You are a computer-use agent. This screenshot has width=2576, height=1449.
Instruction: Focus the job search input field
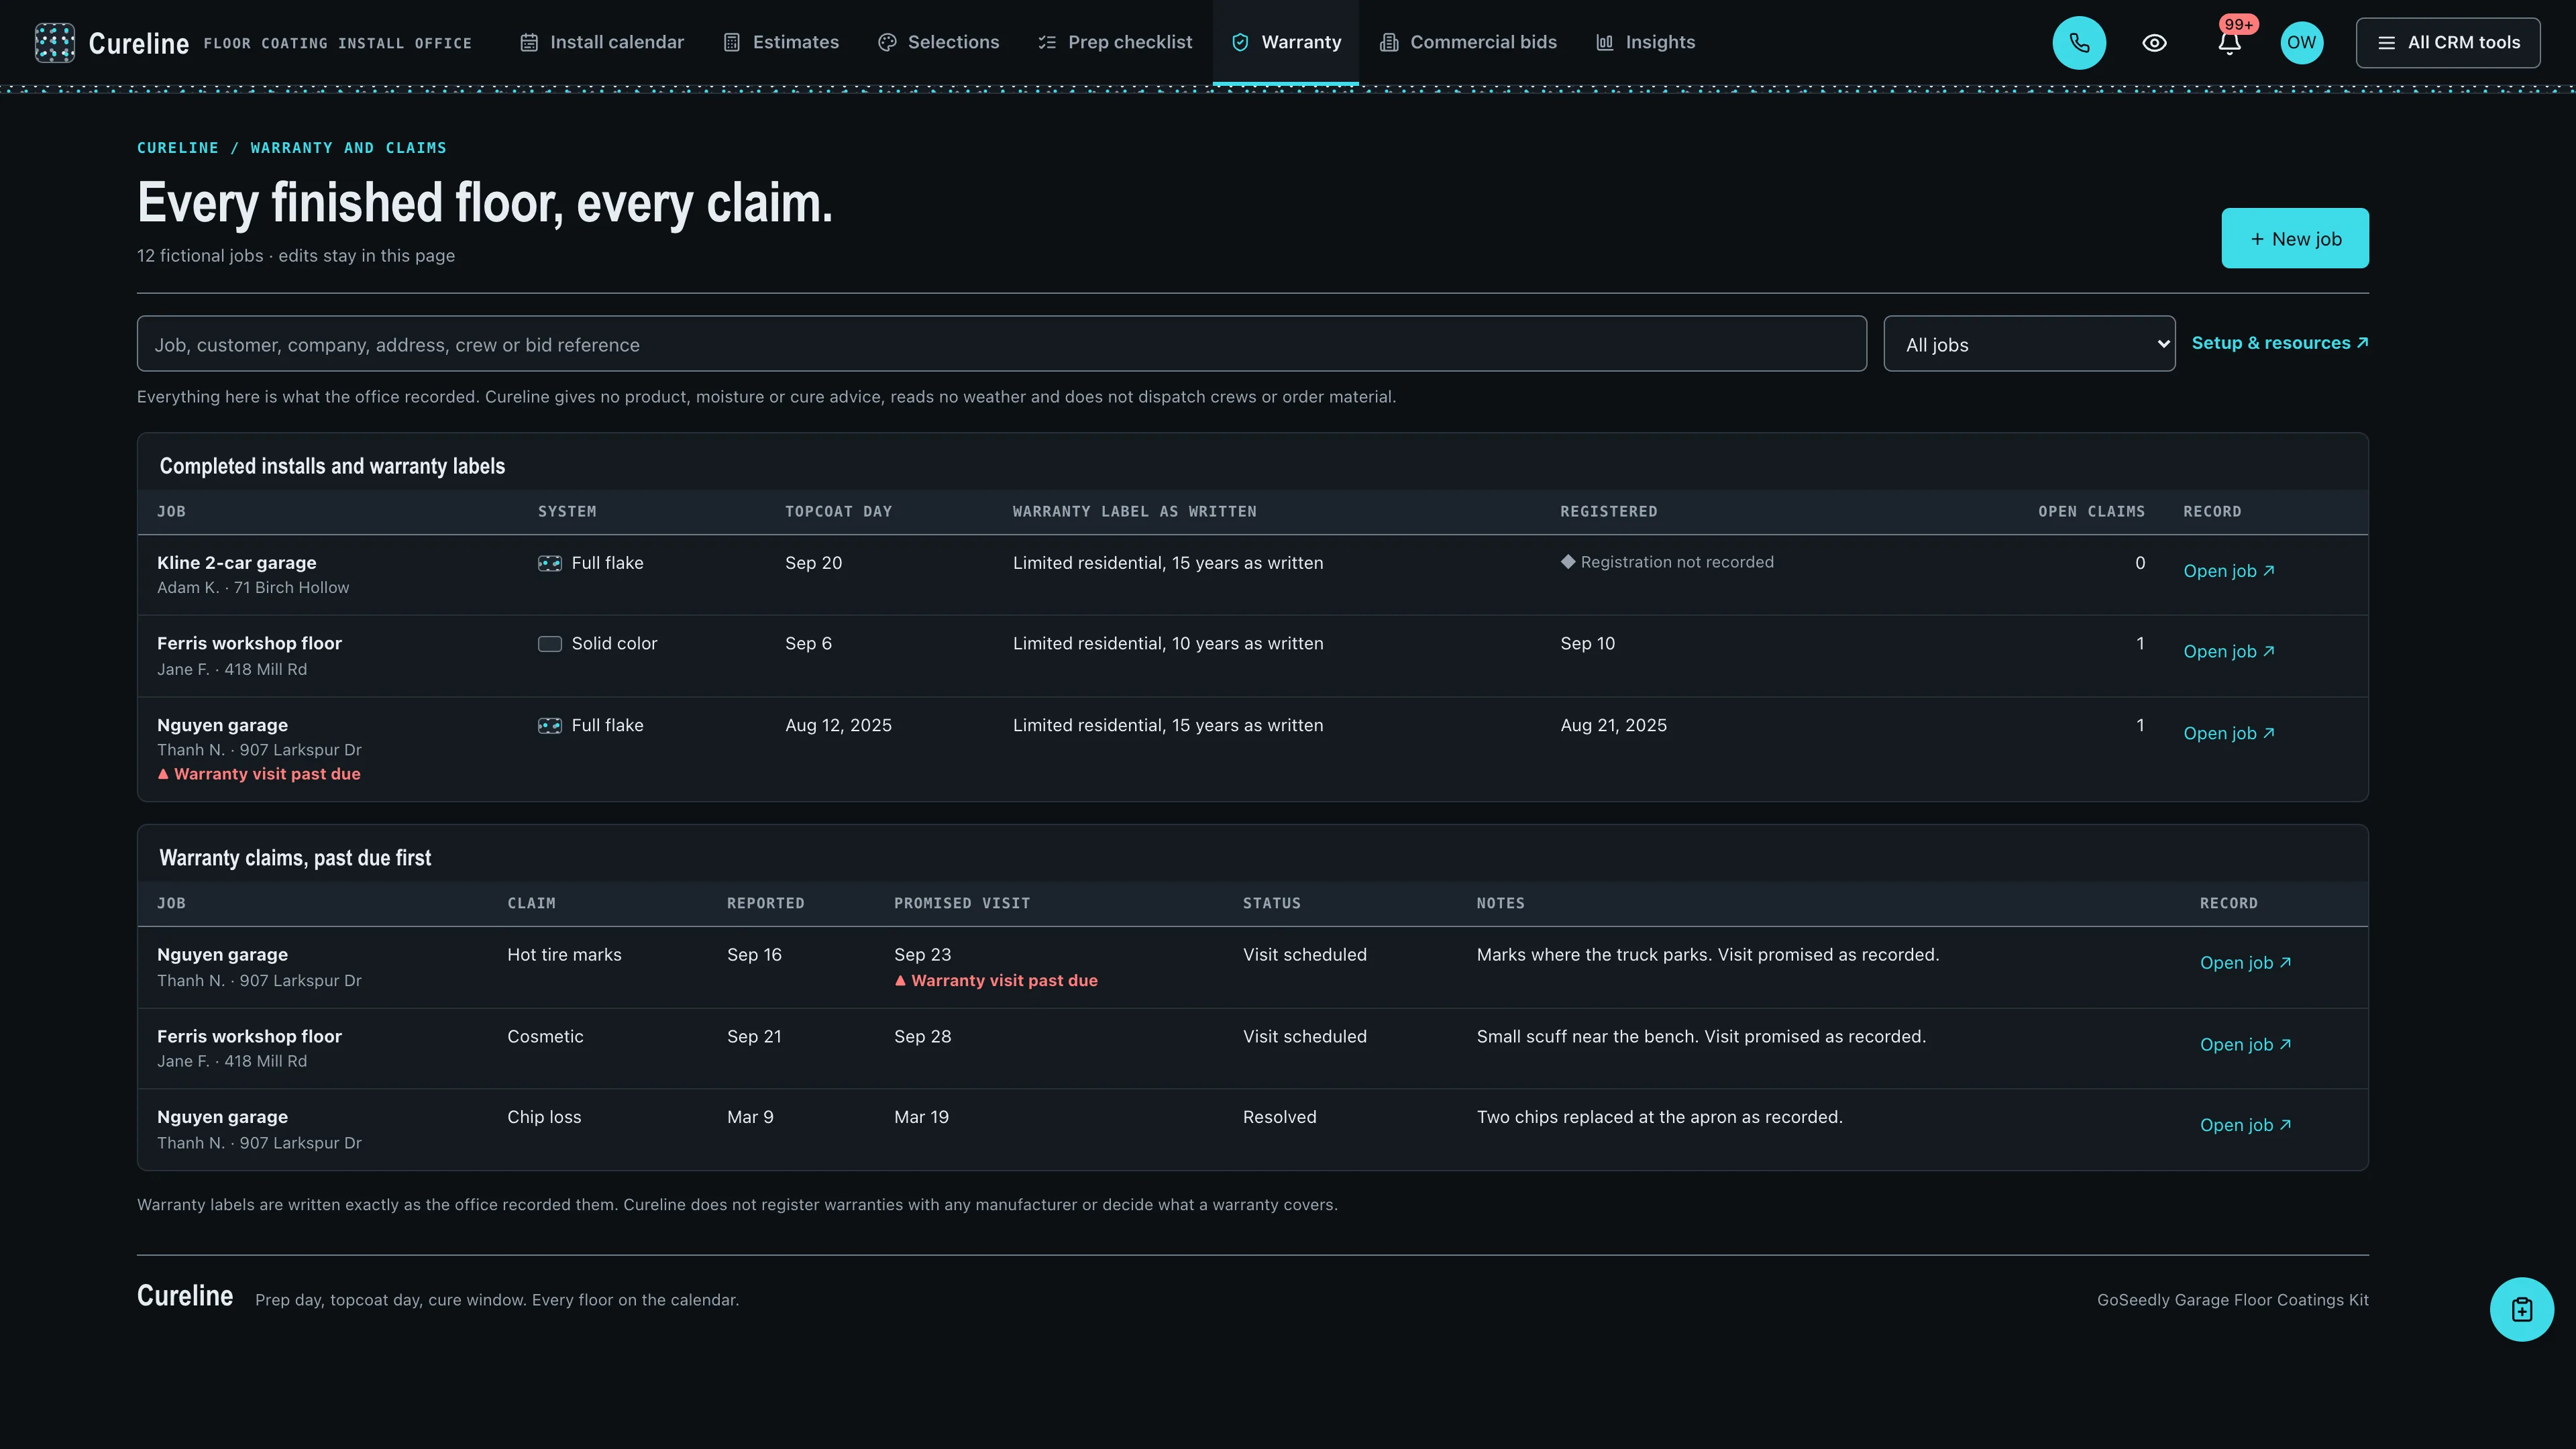[x=1001, y=344]
